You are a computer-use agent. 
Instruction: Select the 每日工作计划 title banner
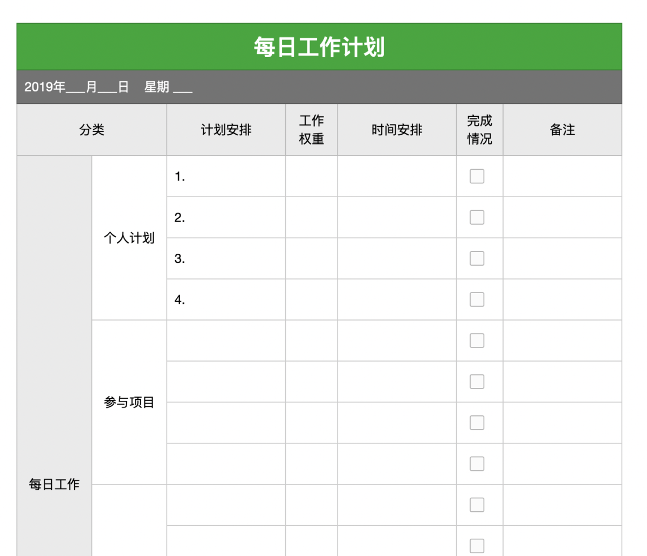click(x=319, y=47)
